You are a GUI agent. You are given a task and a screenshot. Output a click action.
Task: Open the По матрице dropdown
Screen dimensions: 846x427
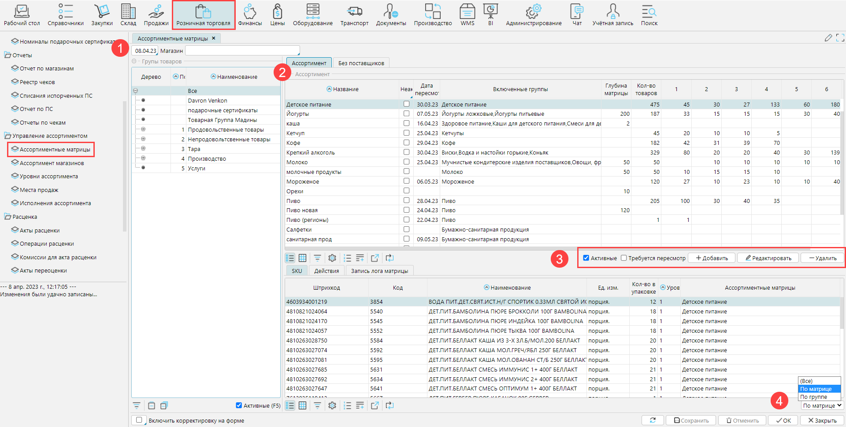click(822, 405)
